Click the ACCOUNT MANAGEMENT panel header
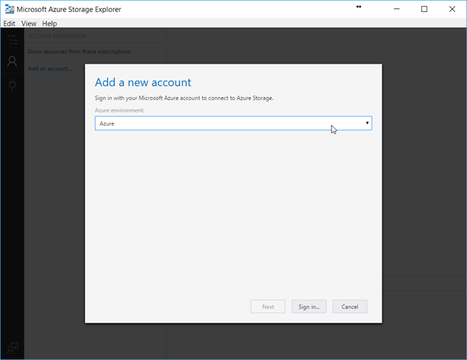Screen dimensions: 467x360 [57, 36]
